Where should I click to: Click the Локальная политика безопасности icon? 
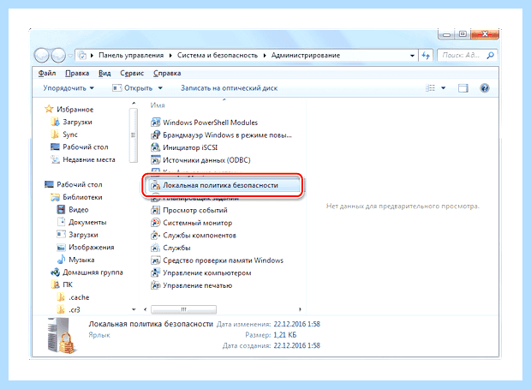click(155, 185)
